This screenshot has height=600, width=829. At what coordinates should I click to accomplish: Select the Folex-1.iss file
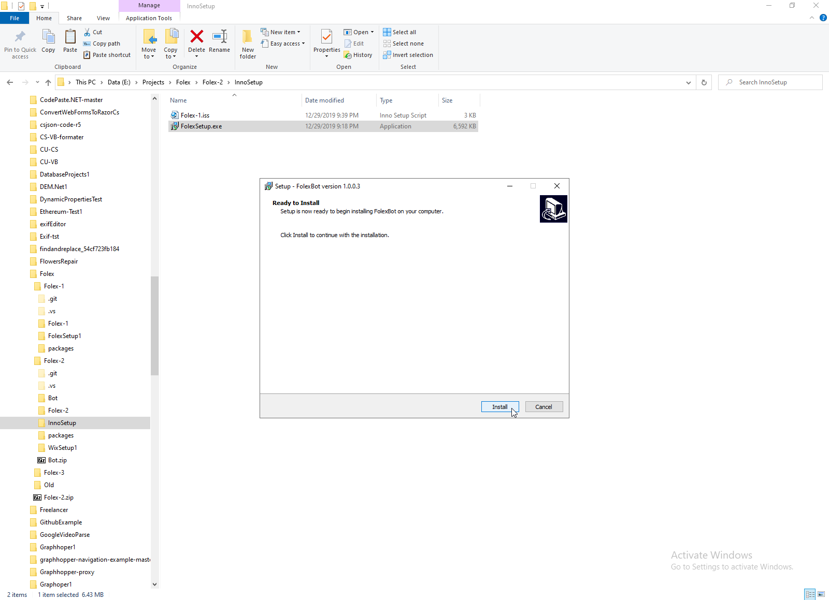pos(195,115)
